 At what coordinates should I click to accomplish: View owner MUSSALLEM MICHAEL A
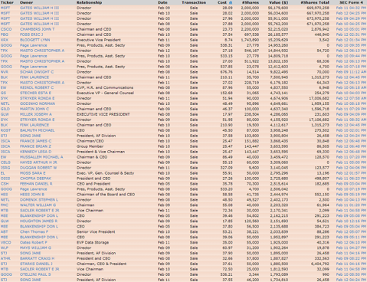click(x=41, y=157)
